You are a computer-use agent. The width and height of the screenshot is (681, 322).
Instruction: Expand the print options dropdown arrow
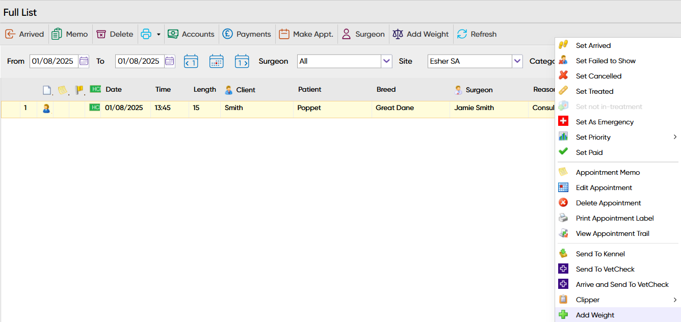coord(159,34)
